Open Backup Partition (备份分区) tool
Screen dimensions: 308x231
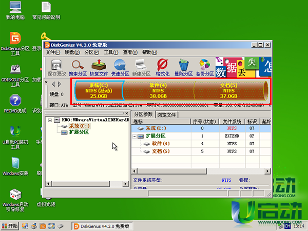(205, 68)
